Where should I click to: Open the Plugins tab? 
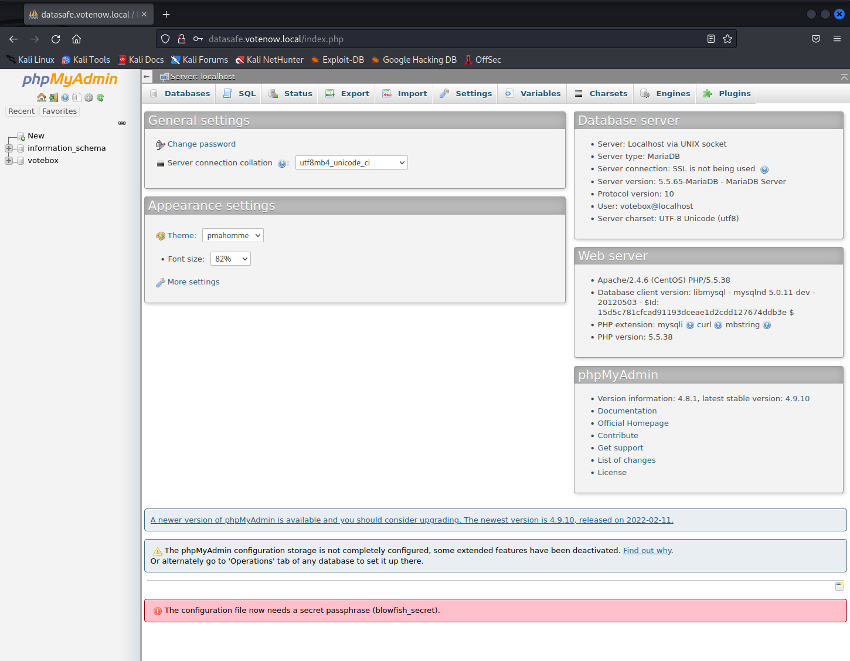click(x=727, y=94)
